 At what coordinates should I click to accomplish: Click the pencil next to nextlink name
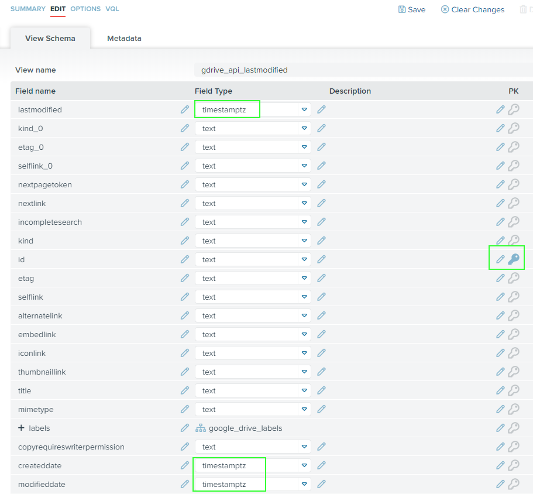click(x=184, y=203)
